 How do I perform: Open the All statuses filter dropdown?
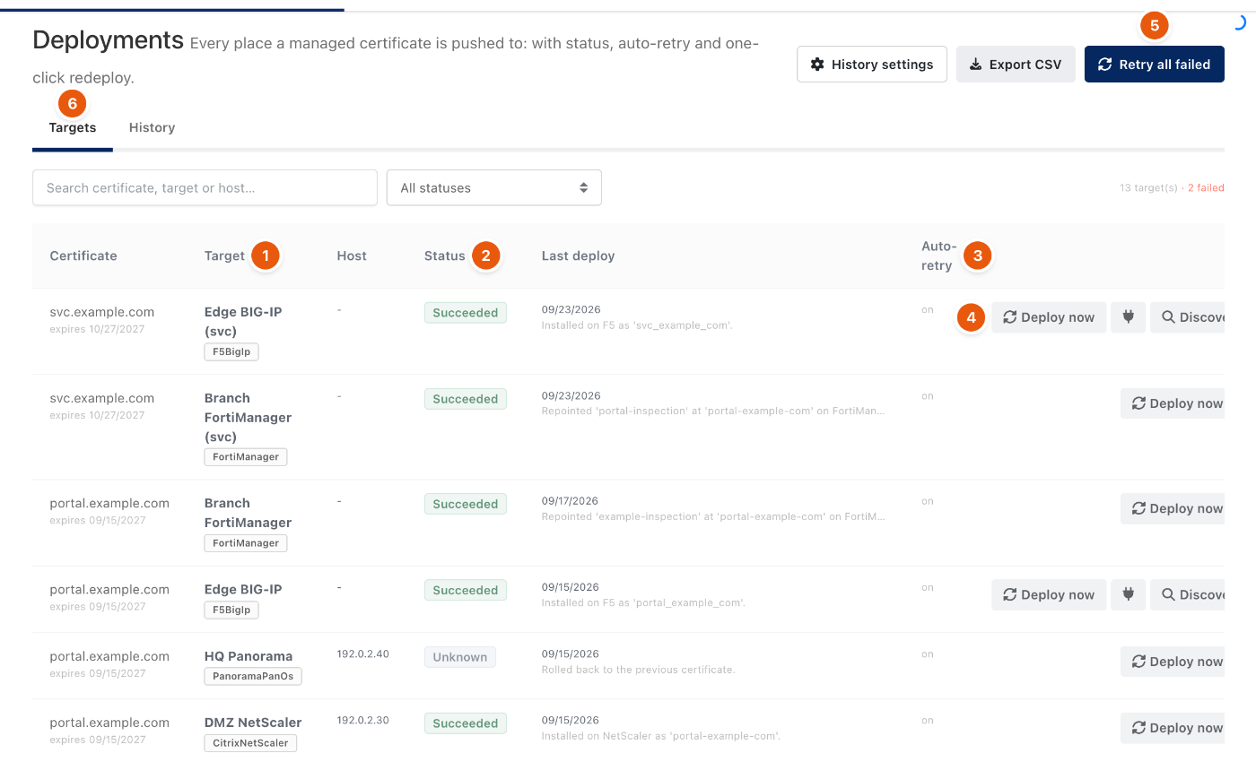tap(494, 188)
